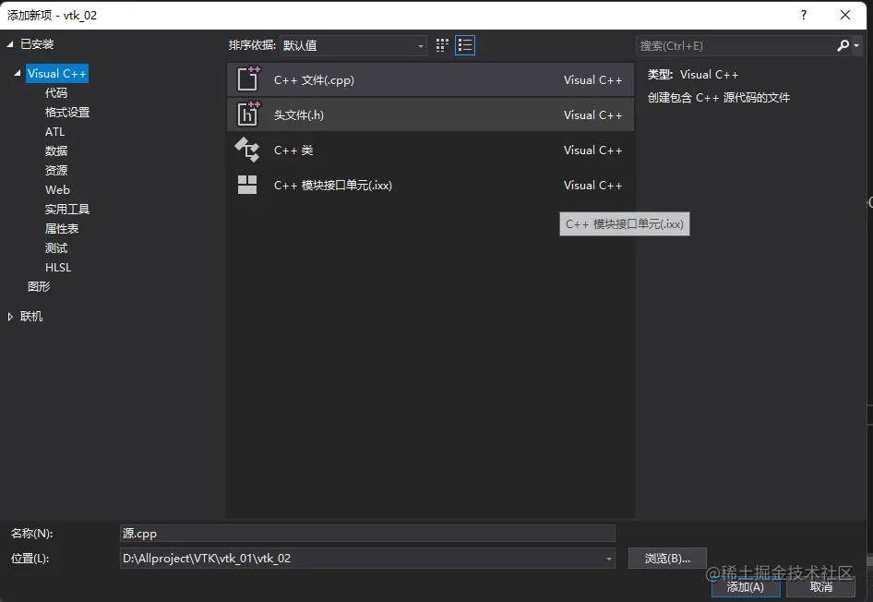The width and height of the screenshot is (873, 602).
Task: Select the 数据 category
Action: 55,150
